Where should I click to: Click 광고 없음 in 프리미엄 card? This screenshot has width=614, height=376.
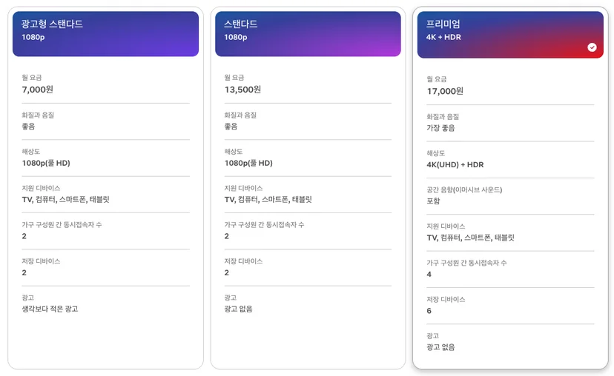click(440, 347)
